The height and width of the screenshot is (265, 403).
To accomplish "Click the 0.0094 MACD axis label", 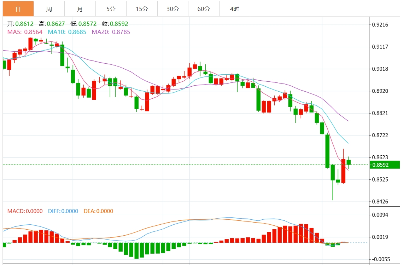I will 380,215.
